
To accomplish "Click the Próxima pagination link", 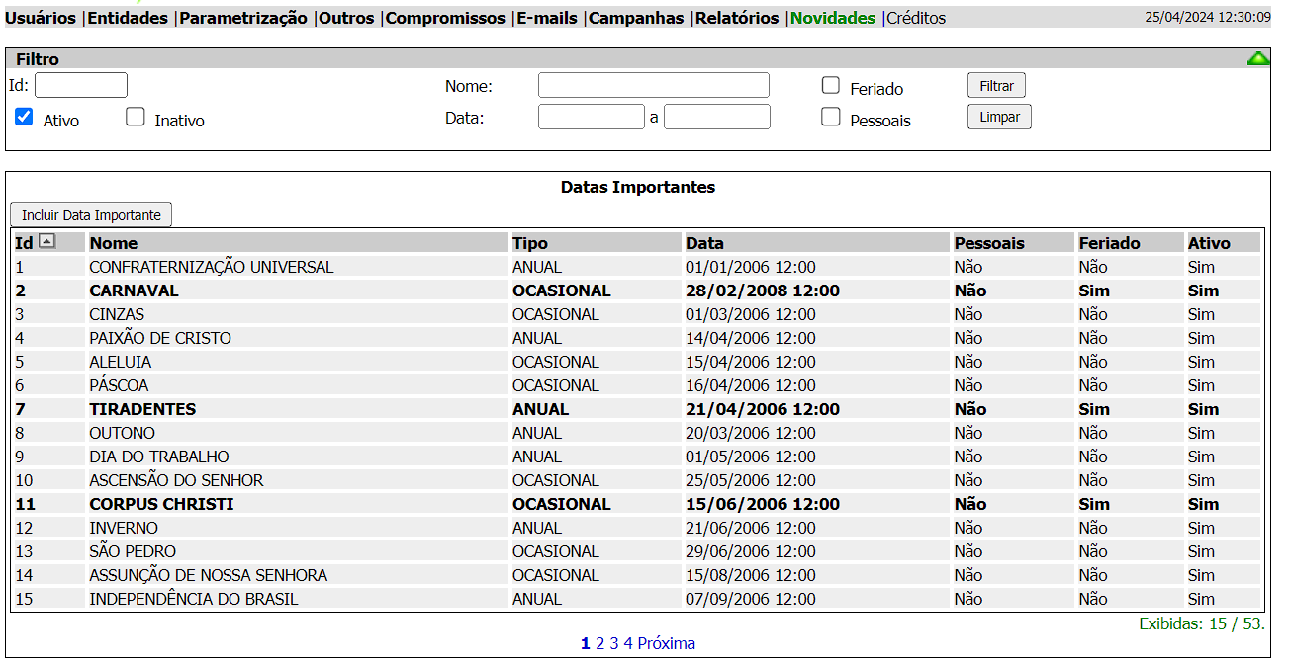I will 666,643.
